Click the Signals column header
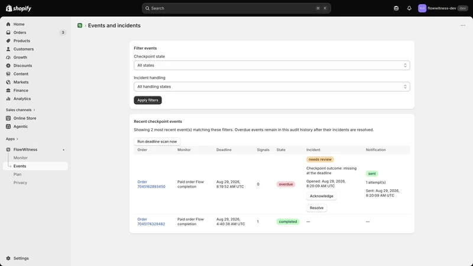 [x=263, y=150]
